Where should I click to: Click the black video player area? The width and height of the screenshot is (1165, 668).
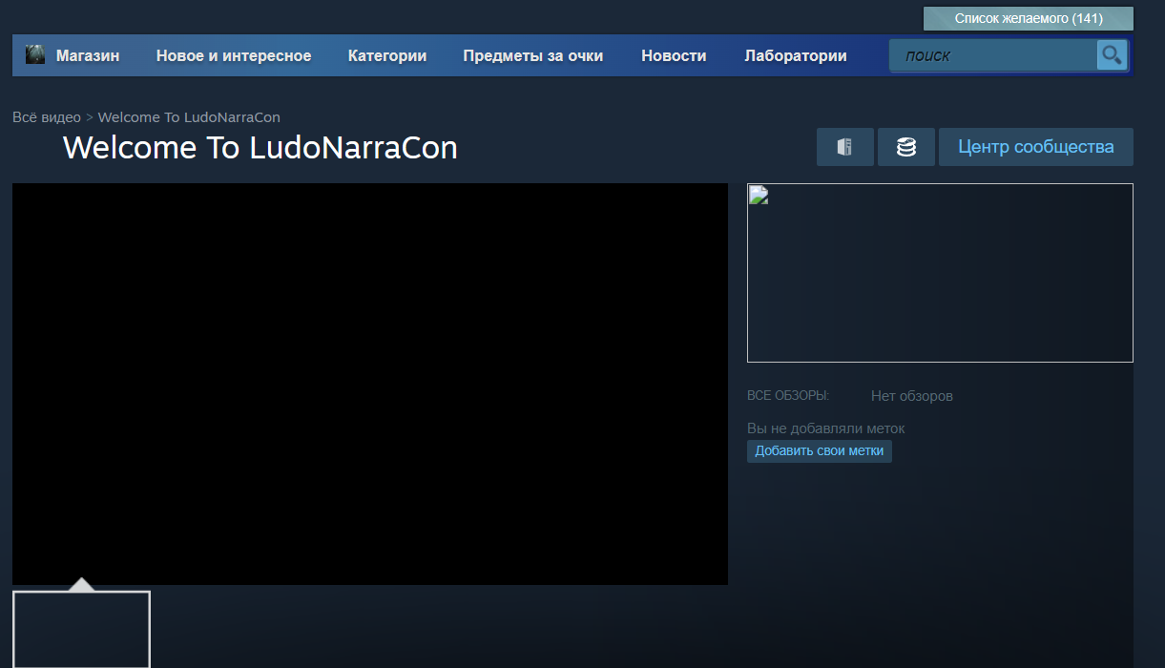pyautogui.click(x=370, y=384)
